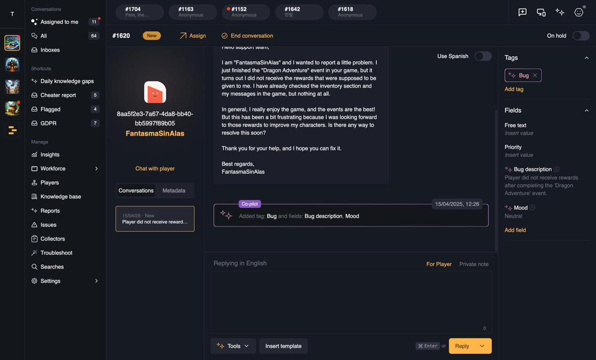Switch reply mode to Private note

(x=474, y=264)
